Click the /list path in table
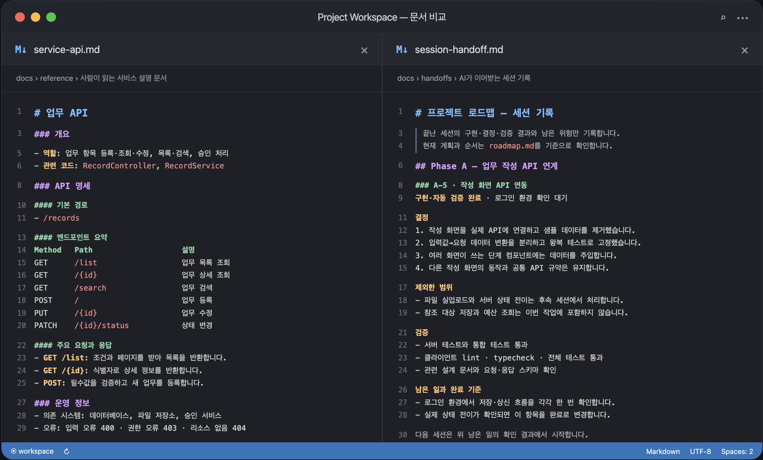 (x=86, y=263)
